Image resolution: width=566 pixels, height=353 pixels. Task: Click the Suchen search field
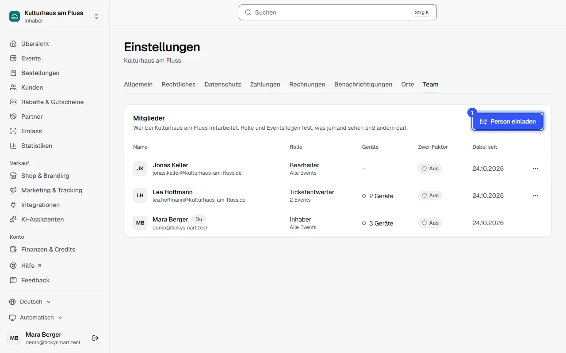(x=338, y=12)
